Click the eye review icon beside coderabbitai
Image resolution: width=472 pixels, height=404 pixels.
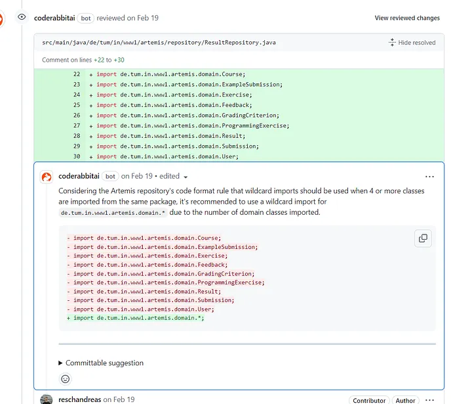(22, 17)
